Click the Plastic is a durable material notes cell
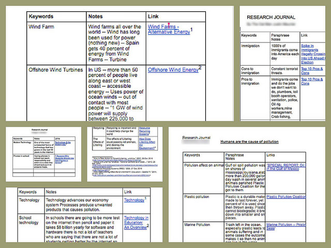 pyautogui.click(x=245, y=208)
